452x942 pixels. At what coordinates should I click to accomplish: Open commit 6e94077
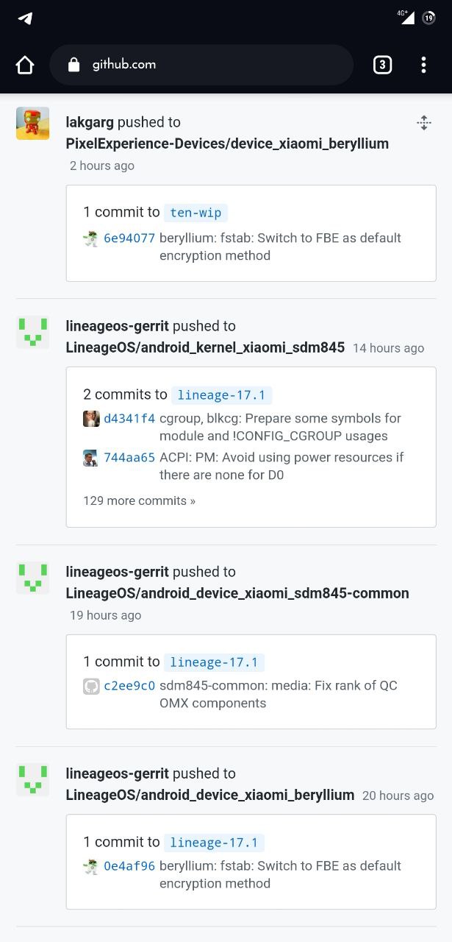coord(129,238)
